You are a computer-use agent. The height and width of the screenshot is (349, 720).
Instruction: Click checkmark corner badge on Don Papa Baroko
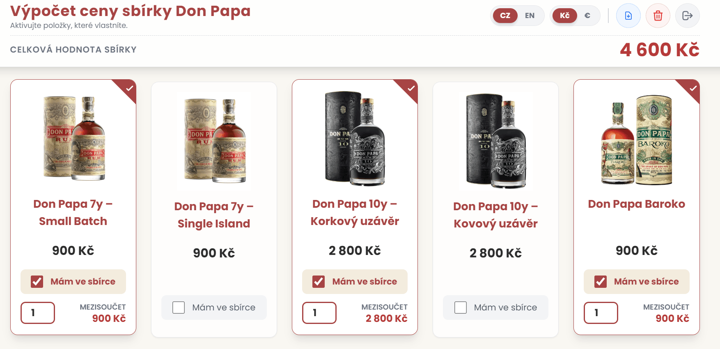pyautogui.click(x=693, y=88)
